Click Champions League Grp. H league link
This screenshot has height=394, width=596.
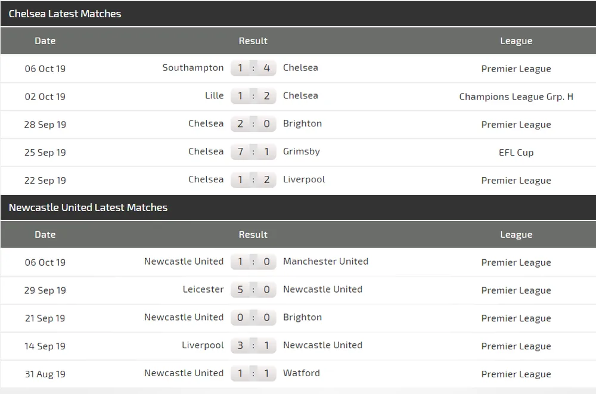[516, 97]
